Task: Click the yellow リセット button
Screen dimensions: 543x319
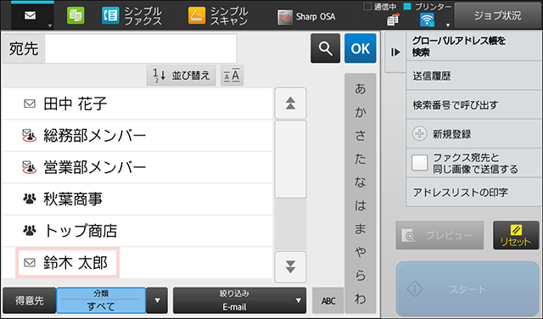Action: [516, 235]
